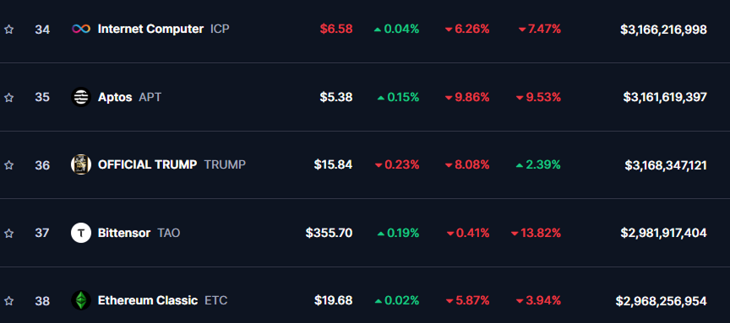Click the TAO ticker symbol
The width and height of the screenshot is (730, 323).
pos(168,233)
